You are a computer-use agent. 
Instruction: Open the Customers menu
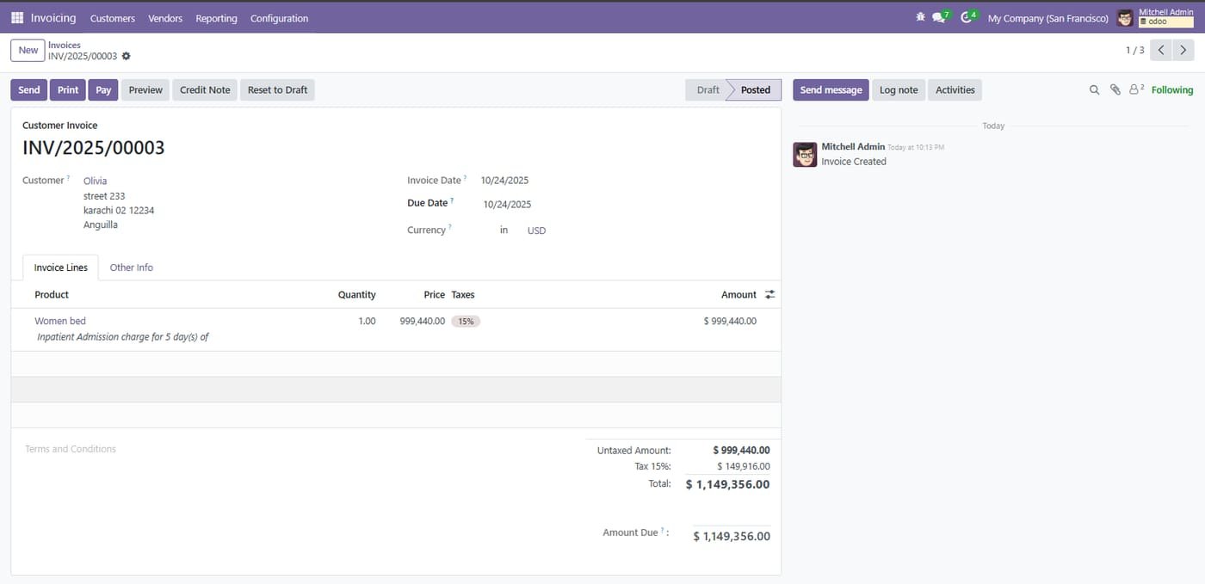click(113, 18)
